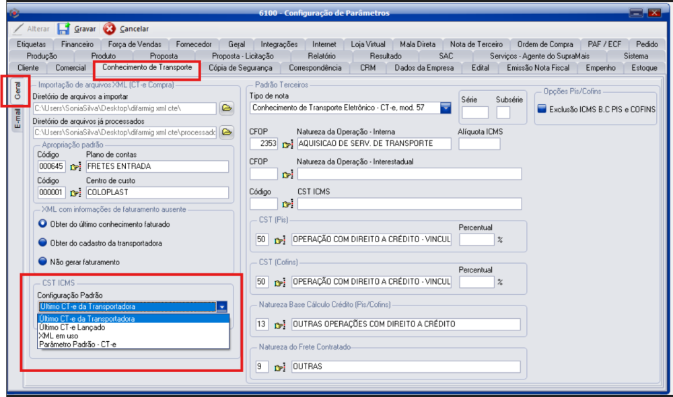This screenshot has height=397, width=673.
Task: Choose Parâmetro Padrão - CT-e list option
Action: click(x=77, y=345)
